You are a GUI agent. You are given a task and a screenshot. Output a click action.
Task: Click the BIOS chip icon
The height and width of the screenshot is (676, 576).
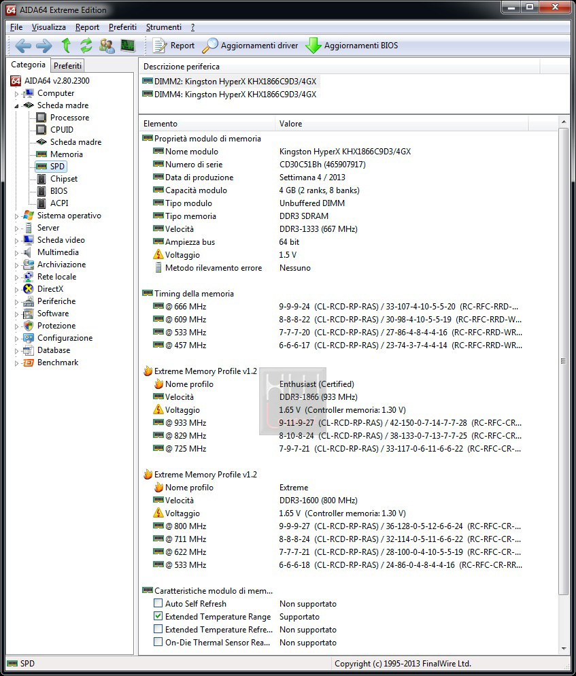pyautogui.click(x=41, y=191)
